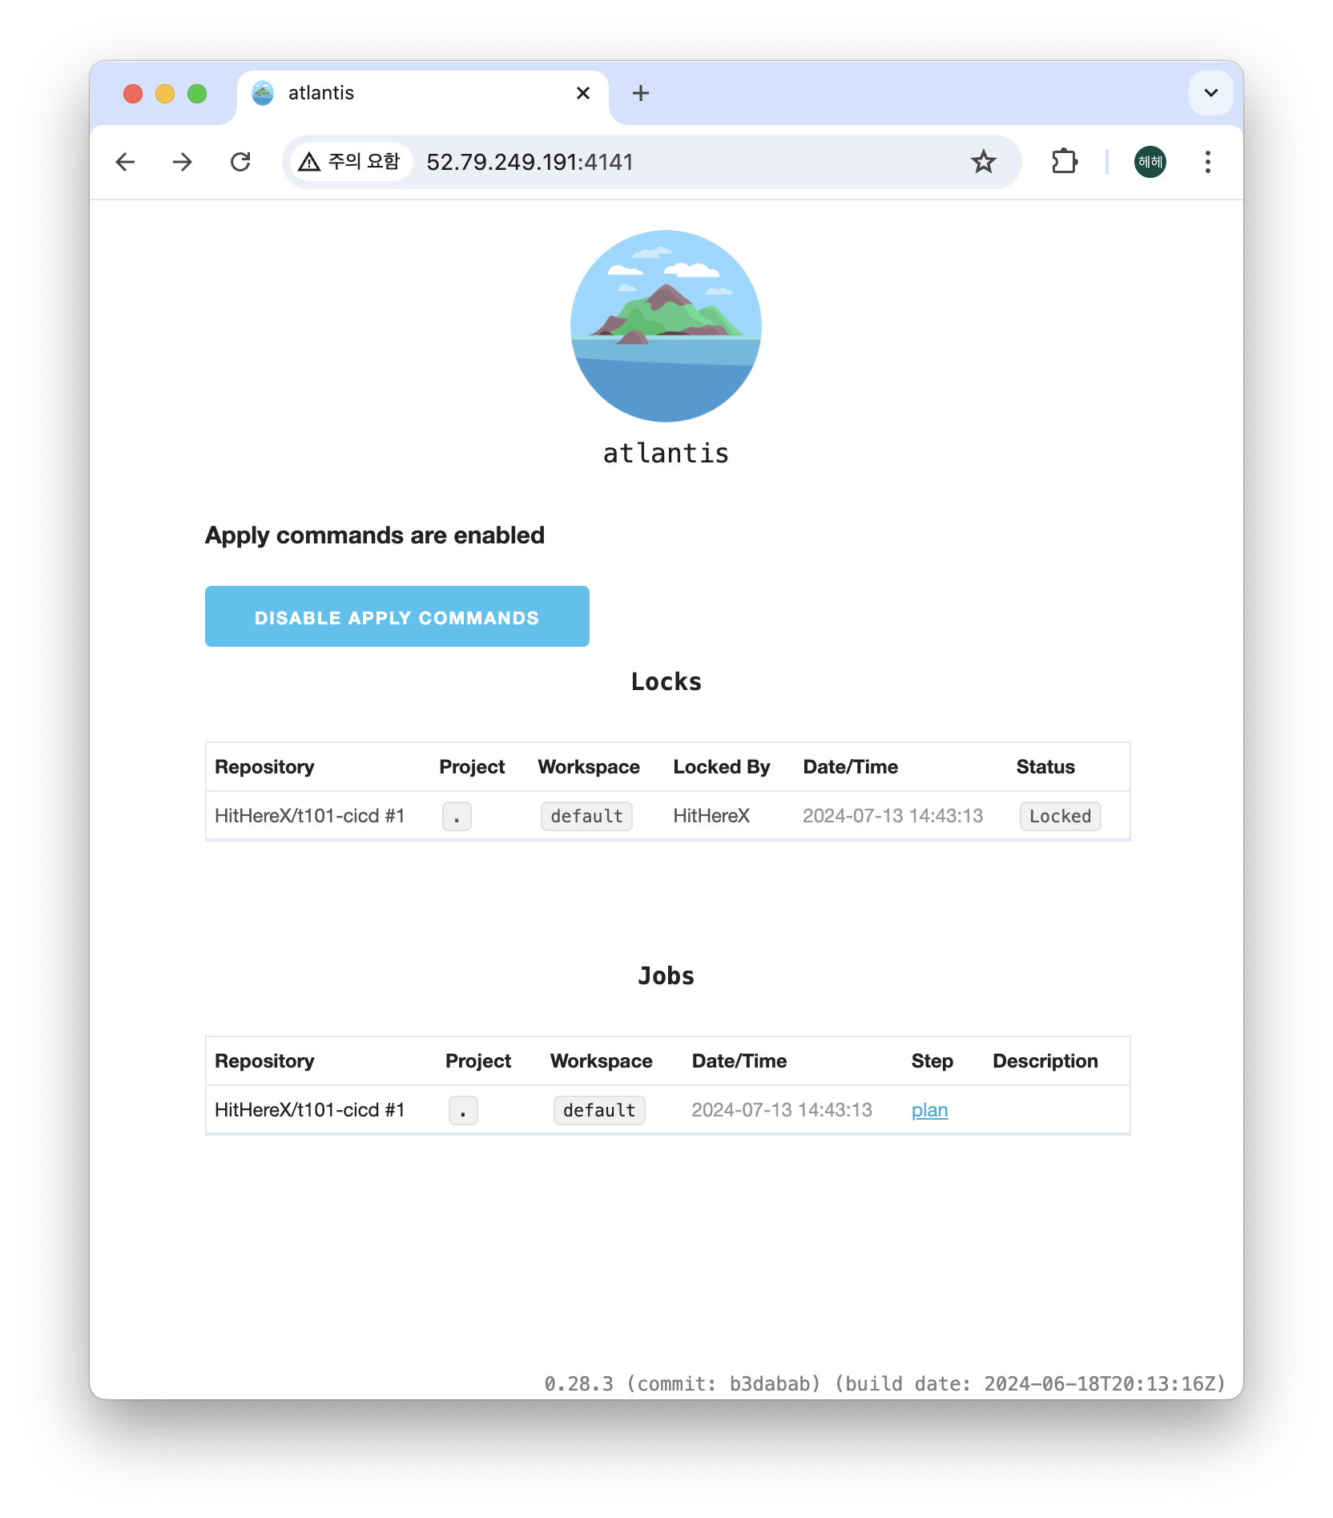This screenshot has width=1333, height=1518.
Task: Open the plan job link
Action: coord(929,1110)
